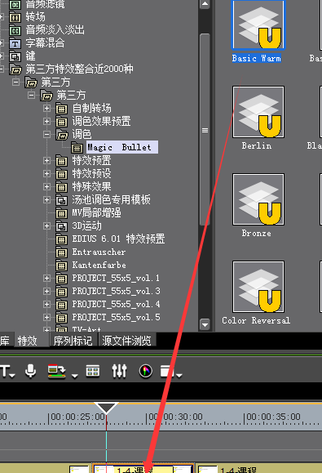Screen dimensions: 322x473
Task: Expand the 3D运动 folder
Action: pos(46,225)
